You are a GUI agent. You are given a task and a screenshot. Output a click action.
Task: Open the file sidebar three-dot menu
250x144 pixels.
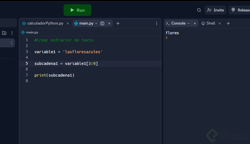pyautogui.click(x=12, y=33)
